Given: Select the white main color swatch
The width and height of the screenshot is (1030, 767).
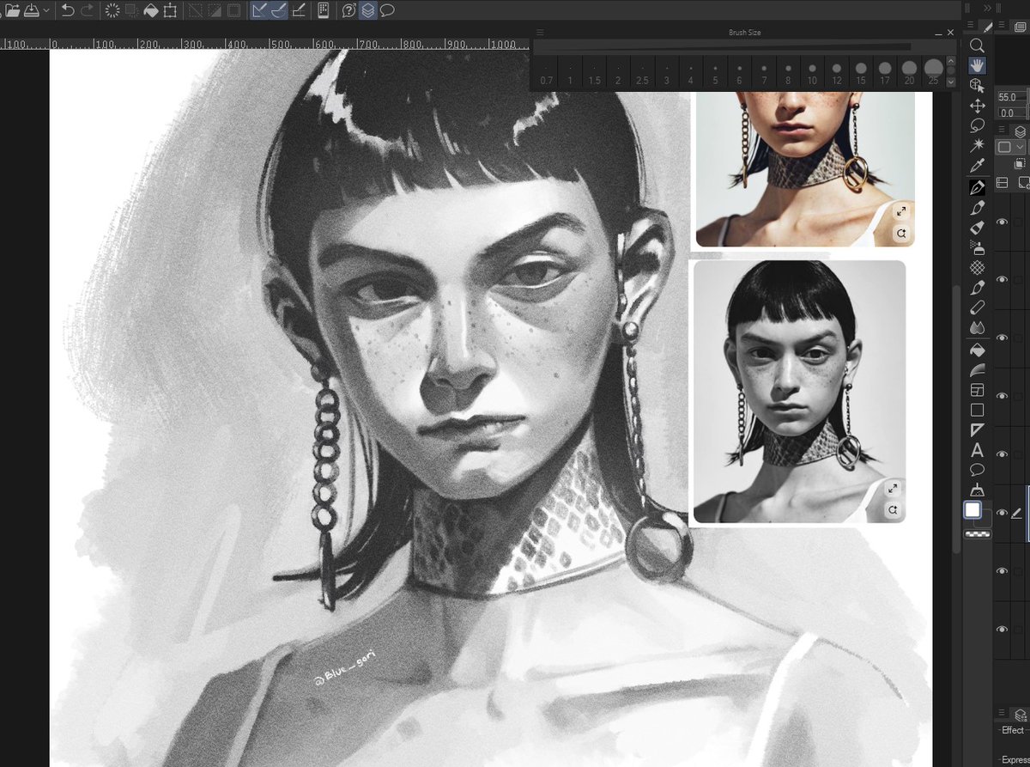Looking at the screenshot, I should coord(972,510).
